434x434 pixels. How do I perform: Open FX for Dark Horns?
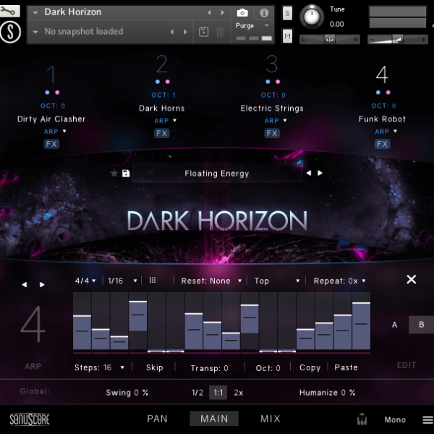coord(161,133)
